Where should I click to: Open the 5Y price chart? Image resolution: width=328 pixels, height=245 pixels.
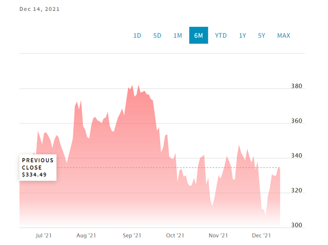(x=261, y=36)
